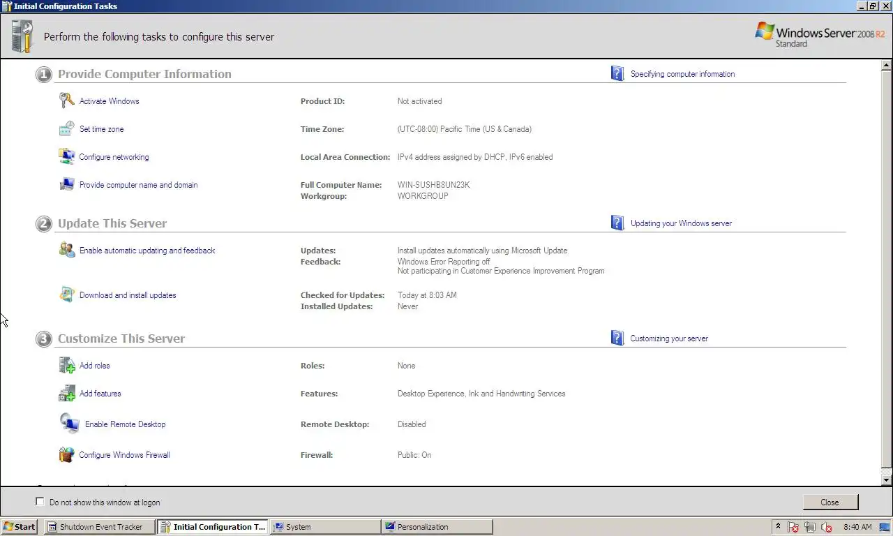Screen dimensions: 893x536
Task: Open Download and install updates link
Action: point(128,295)
